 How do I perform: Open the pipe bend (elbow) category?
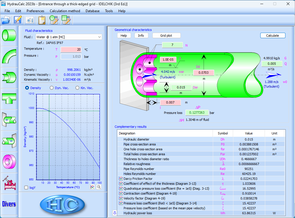[x=9, y=56]
